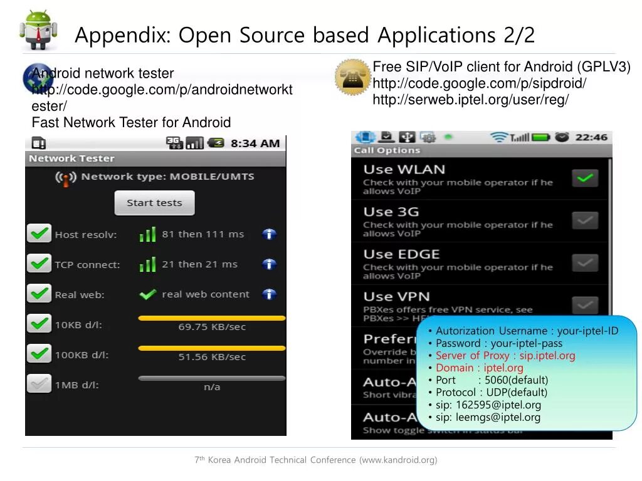Tap the SD card status icon in Network Tester

(x=38, y=143)
